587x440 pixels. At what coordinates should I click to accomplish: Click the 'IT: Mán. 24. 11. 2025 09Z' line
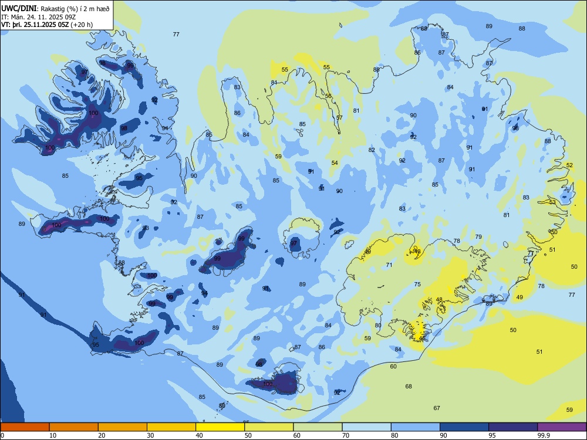[x=39, y=17]
